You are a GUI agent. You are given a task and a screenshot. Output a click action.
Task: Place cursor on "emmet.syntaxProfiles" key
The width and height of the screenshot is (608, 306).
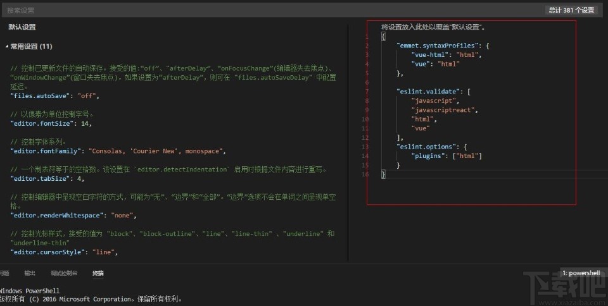click(436, 46)
